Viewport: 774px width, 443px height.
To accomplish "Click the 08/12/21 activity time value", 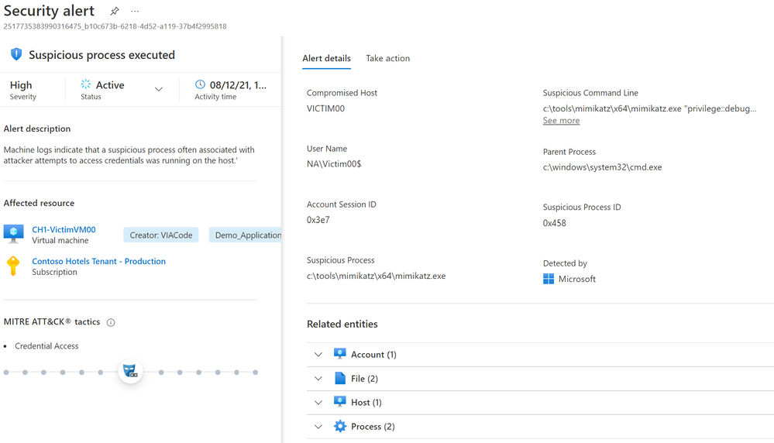I will pos(238,85).
